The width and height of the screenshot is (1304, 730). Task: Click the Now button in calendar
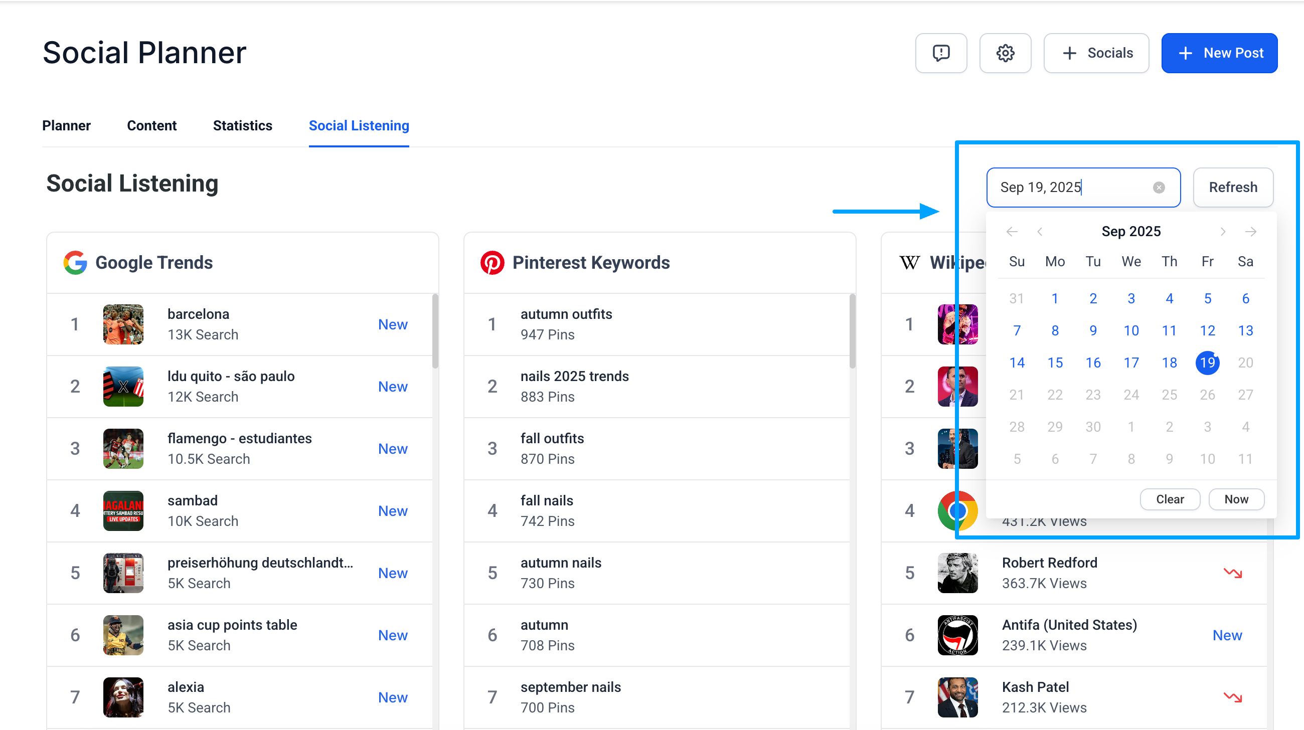tap(1236, 499)
